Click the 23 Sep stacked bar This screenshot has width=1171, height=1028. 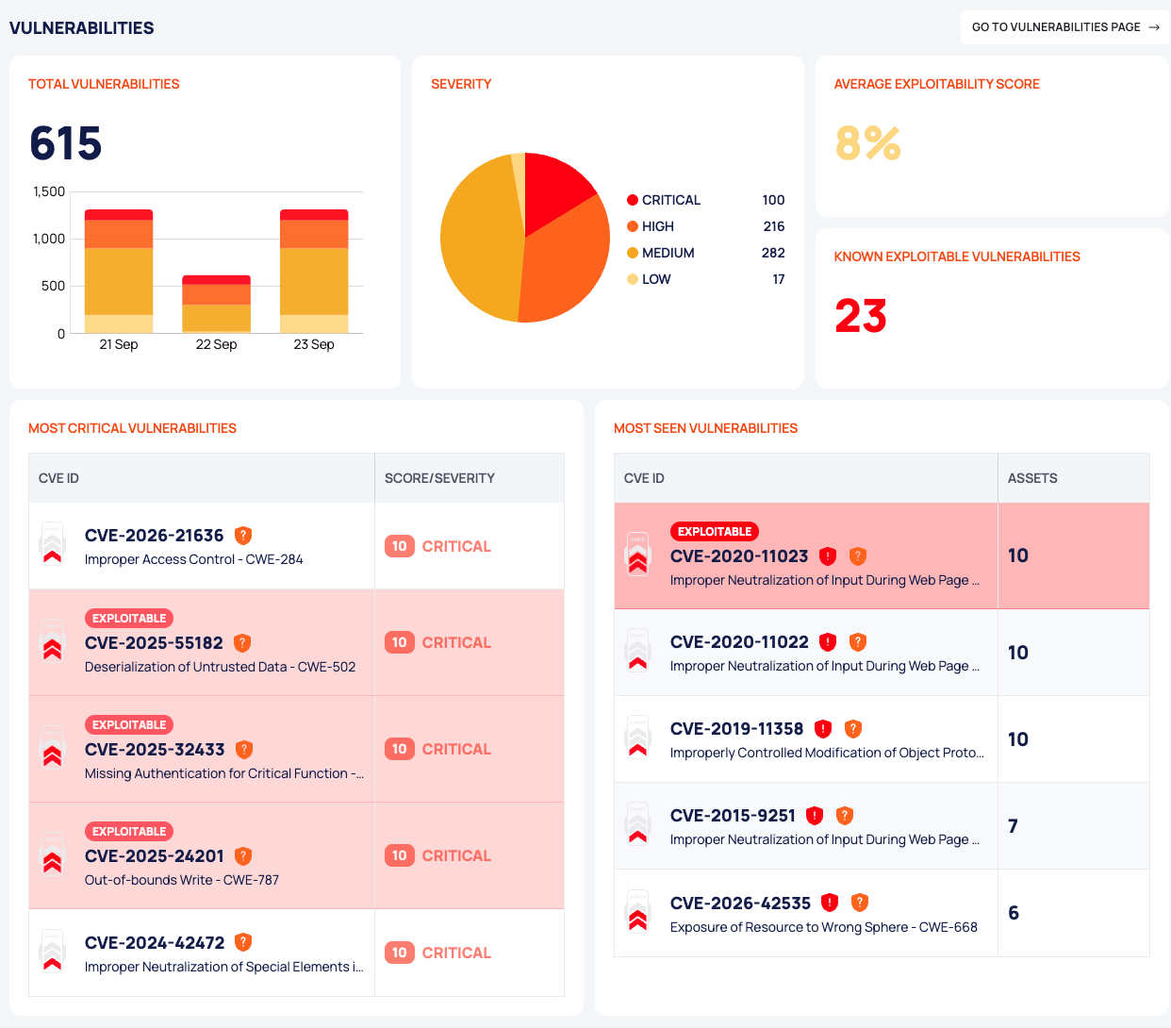(x=314, y=272)
